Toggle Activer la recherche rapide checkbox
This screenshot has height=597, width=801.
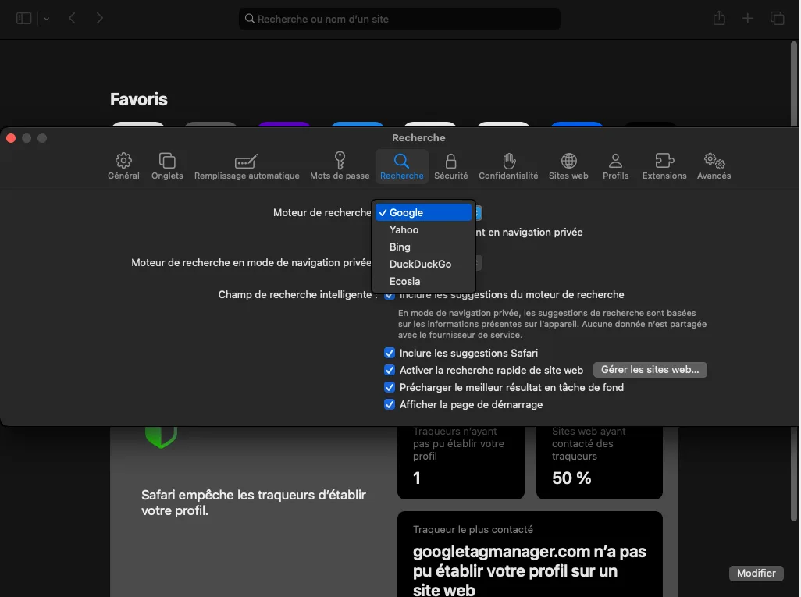tap(390, 370)
